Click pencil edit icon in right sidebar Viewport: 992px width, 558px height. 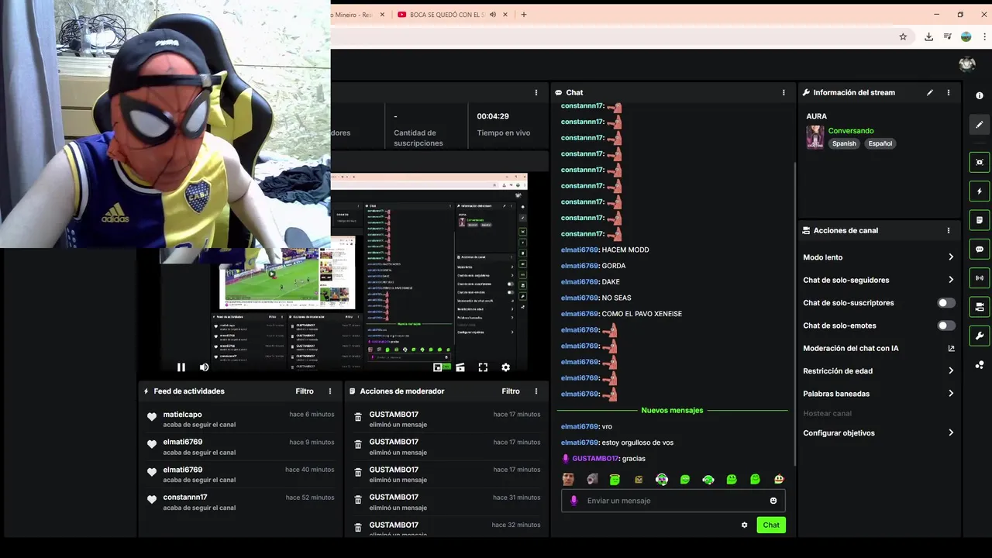pyautogui.click(x=980, y=124)
